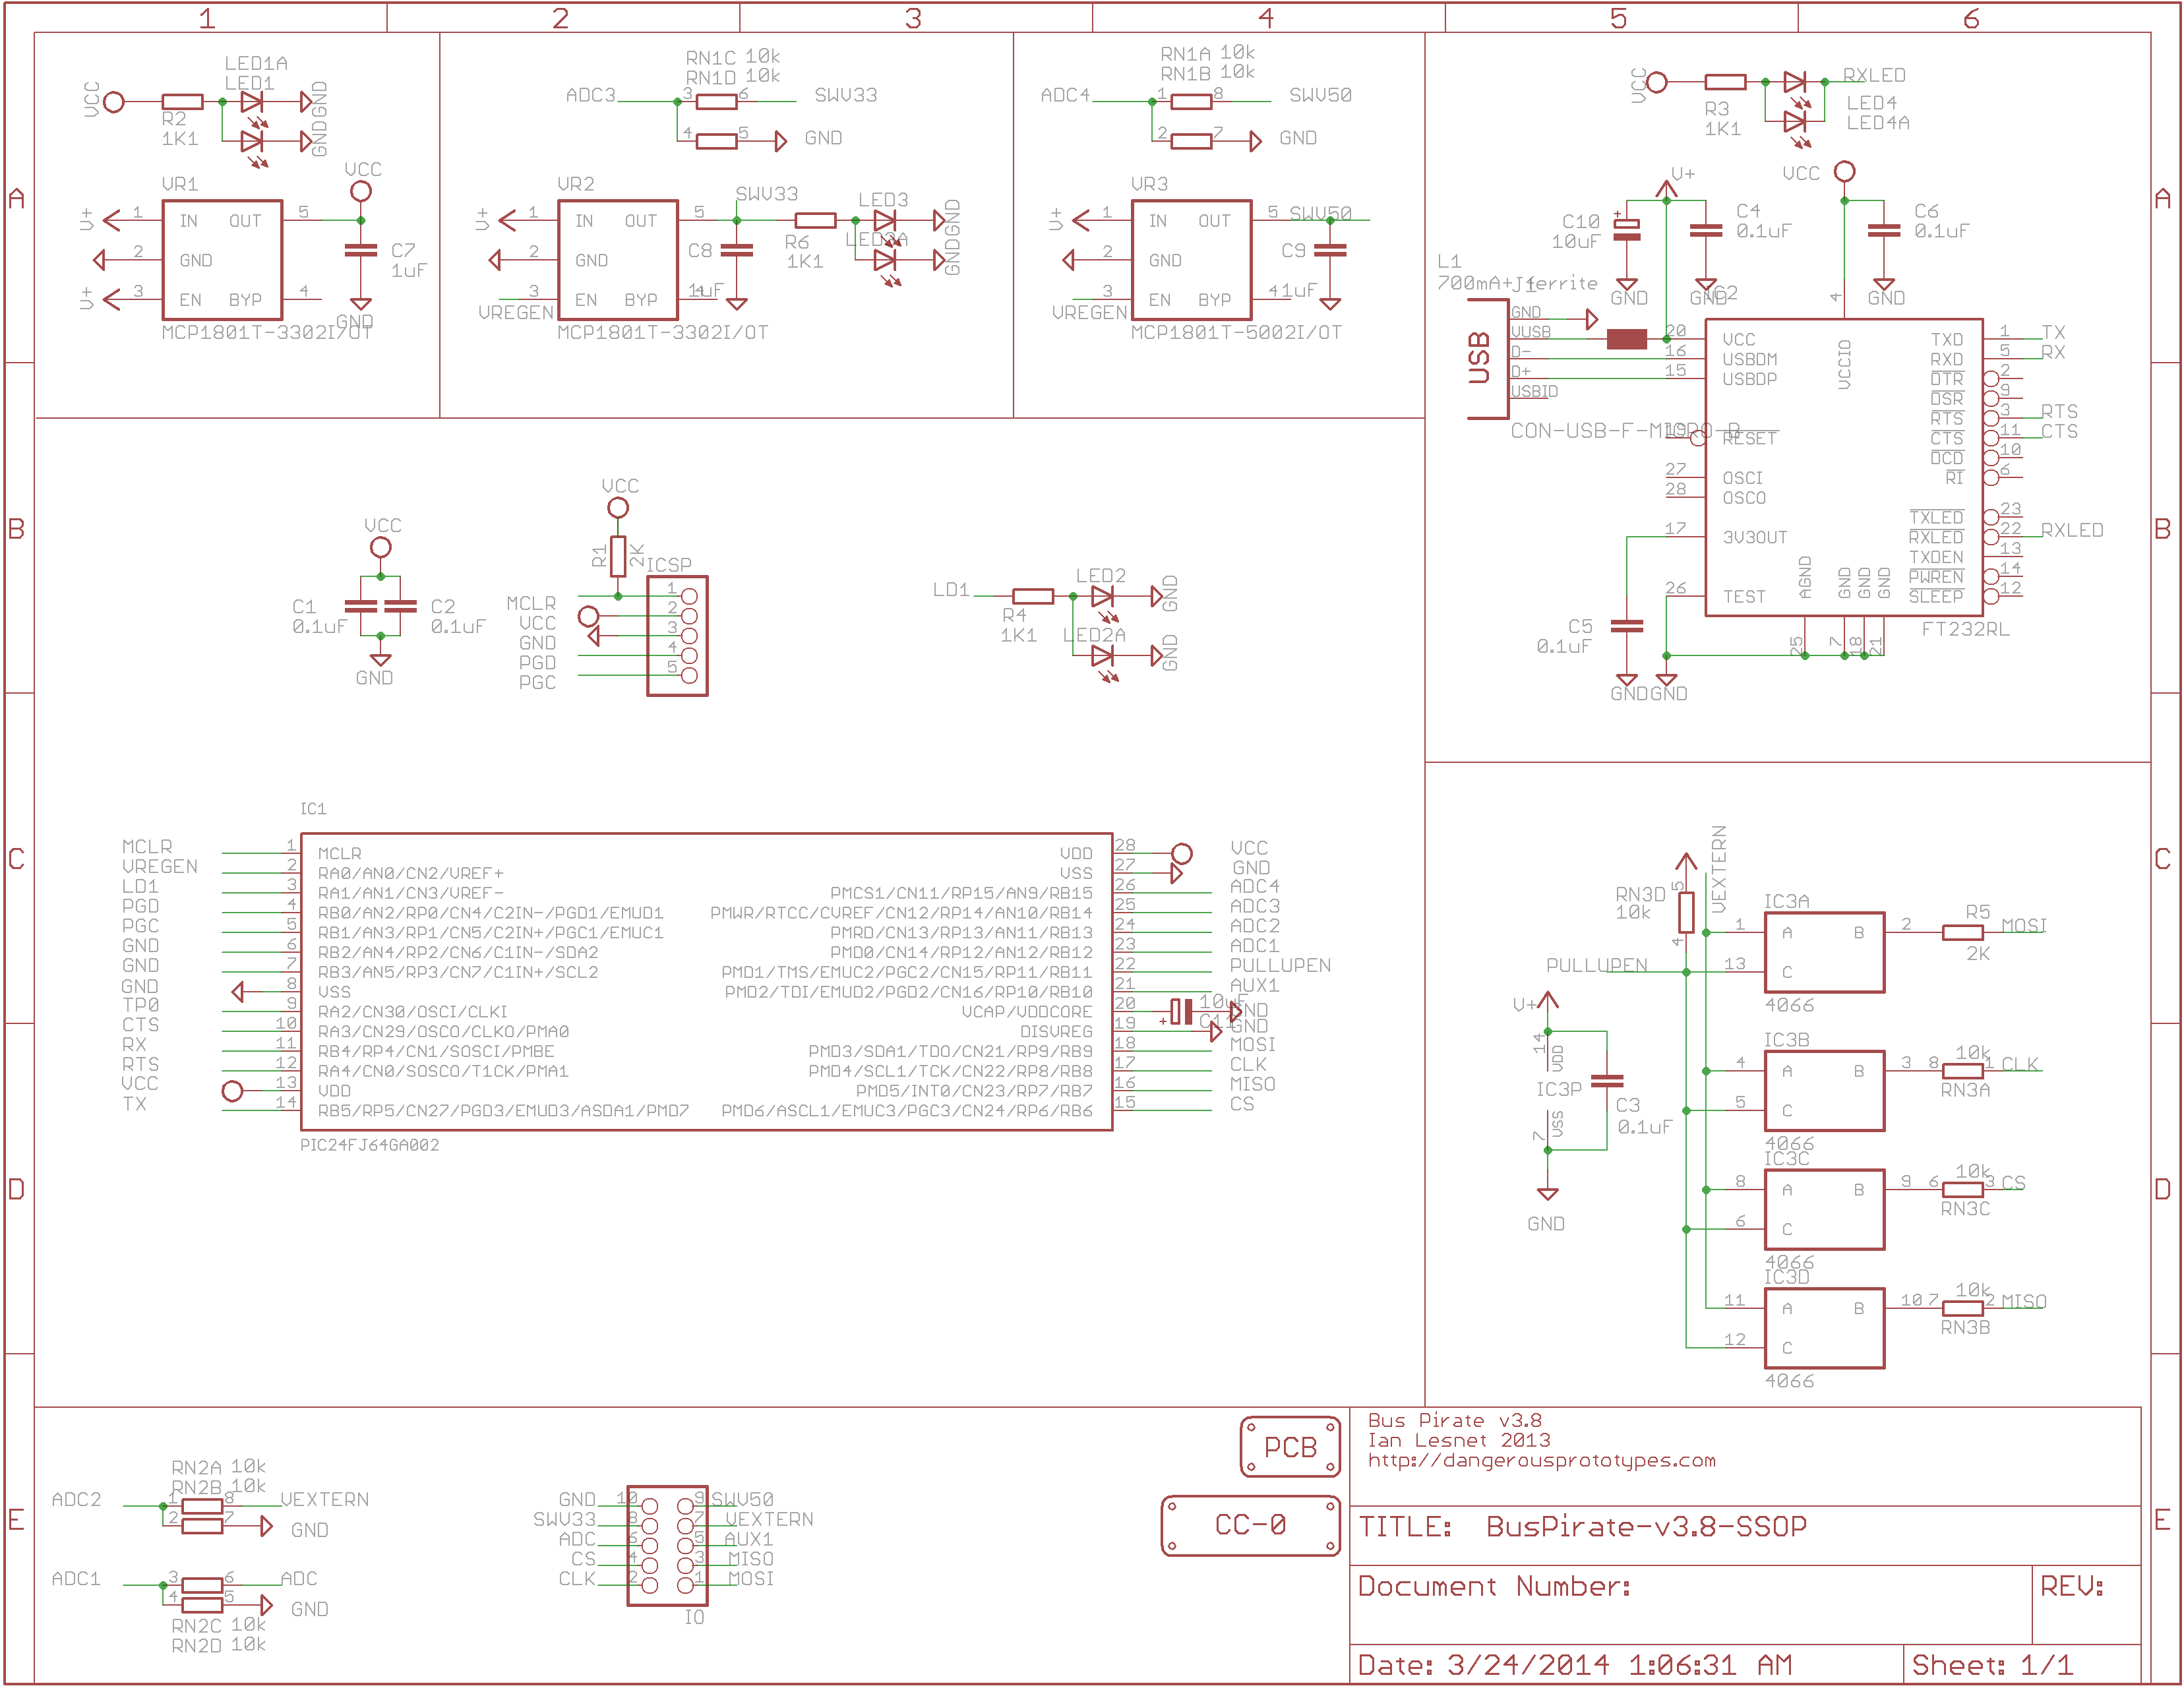Viewport: 2184px width, 1692px height.
Task: Open the dangerousprototypes.com URL text
Action: (1541, 1460)
